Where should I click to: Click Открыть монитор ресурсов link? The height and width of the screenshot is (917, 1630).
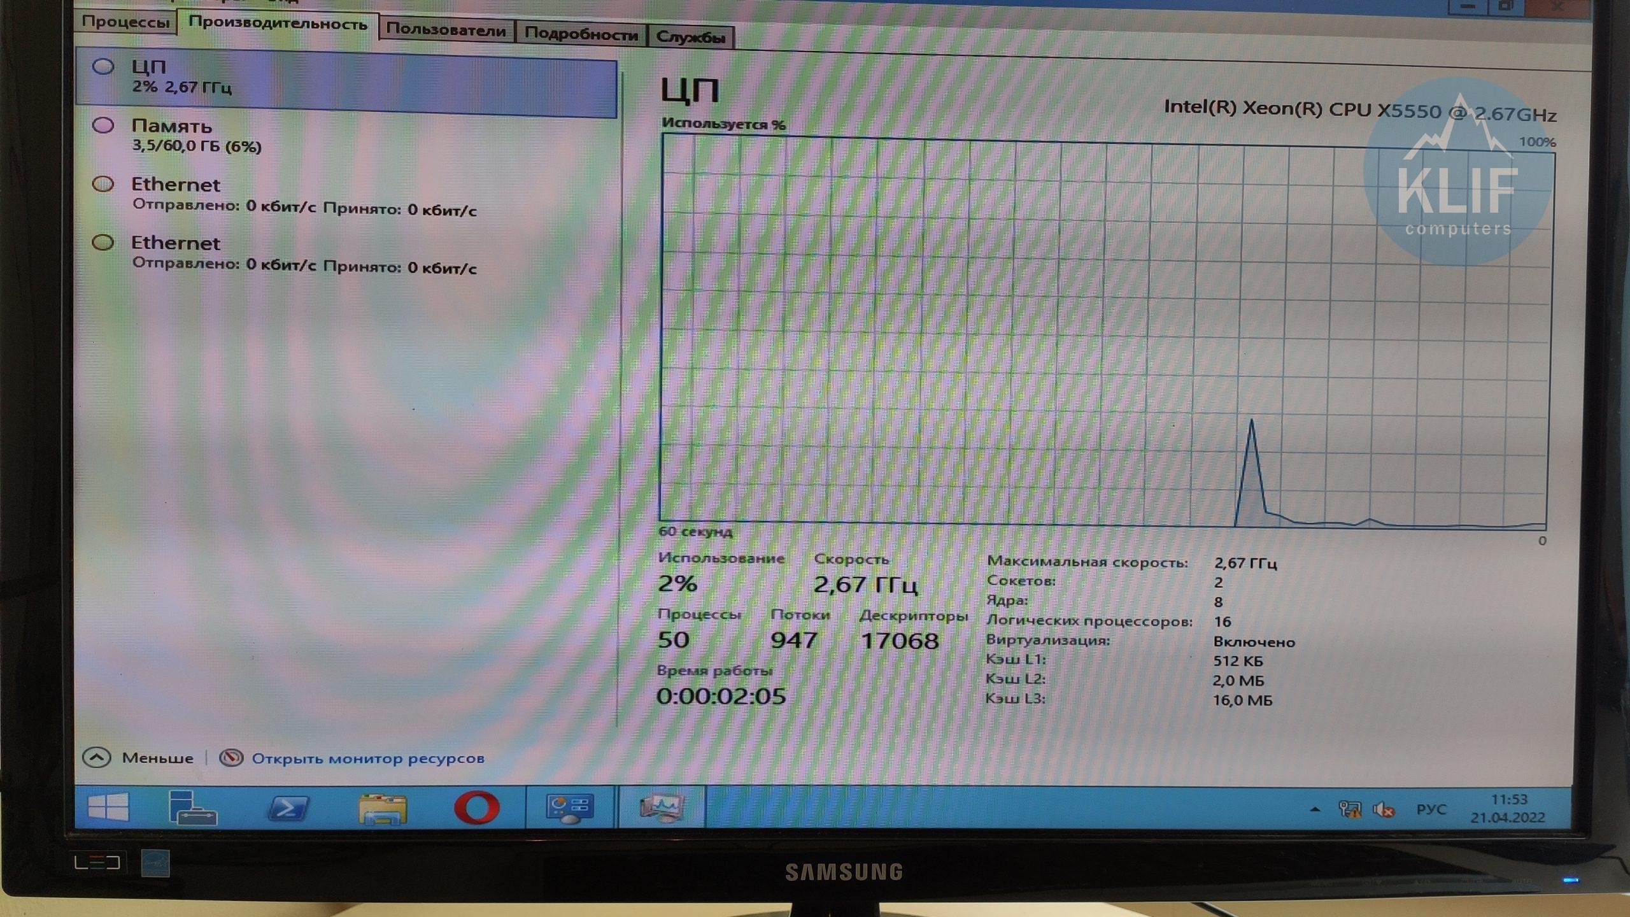click(367, 758)
